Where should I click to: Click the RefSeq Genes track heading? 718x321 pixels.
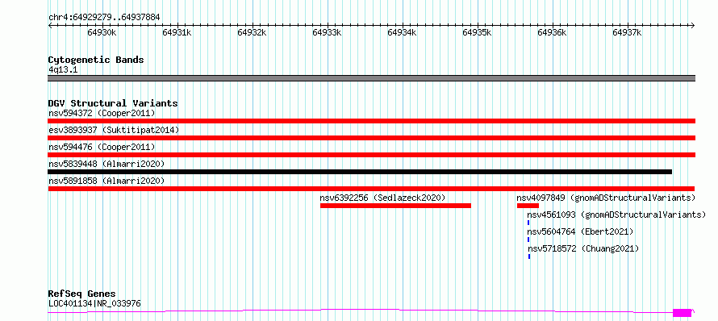[82, 294]
